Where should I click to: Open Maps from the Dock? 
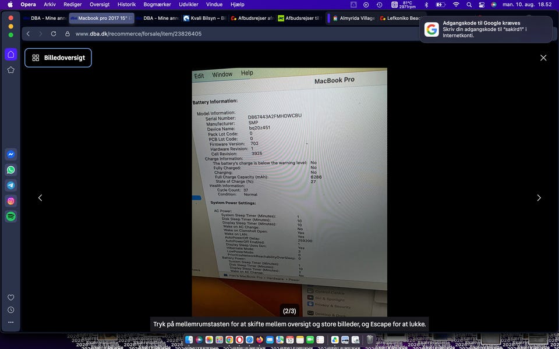pyautogui.click(x=280, y=340)
